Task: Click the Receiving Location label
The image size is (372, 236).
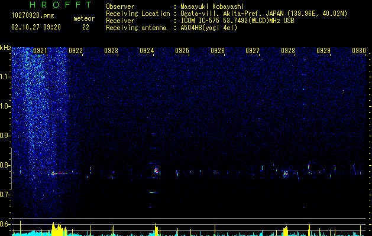Action: 138,14
